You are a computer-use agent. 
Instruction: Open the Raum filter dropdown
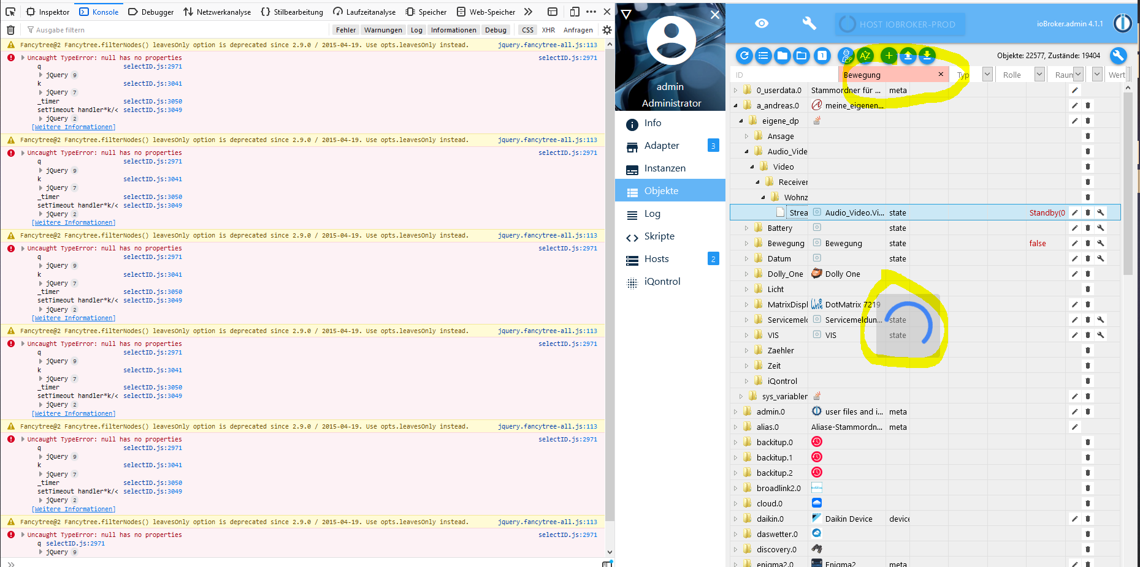coord(1077,74)
